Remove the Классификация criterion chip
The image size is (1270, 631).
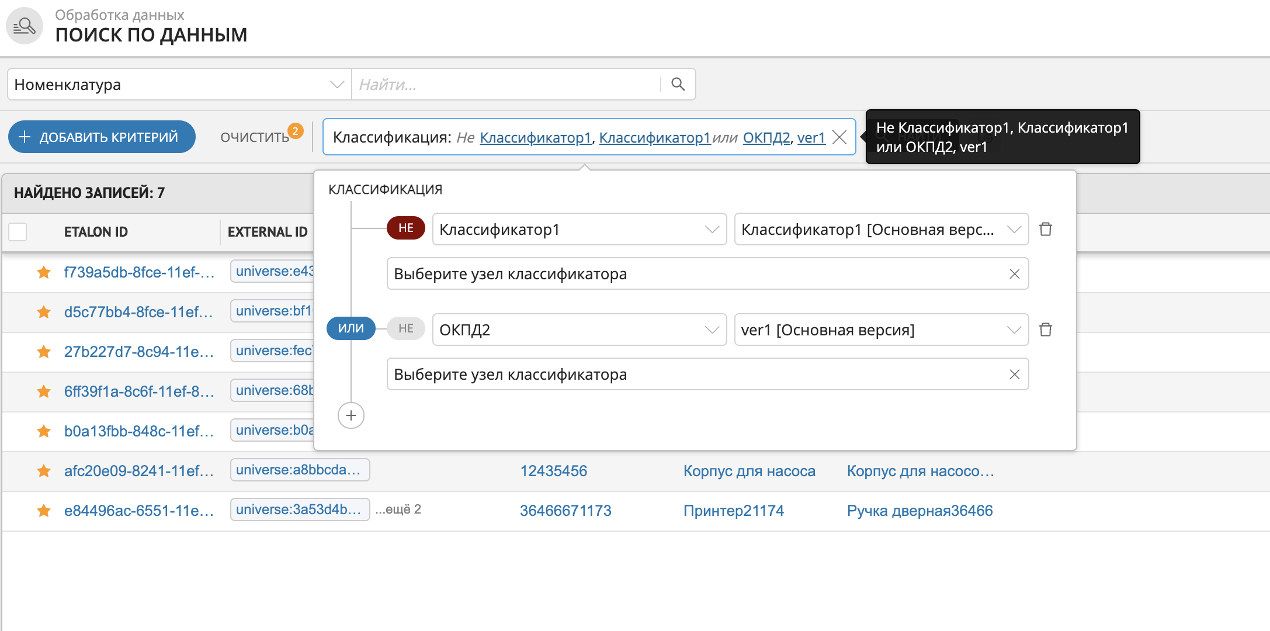coord(839,137)
